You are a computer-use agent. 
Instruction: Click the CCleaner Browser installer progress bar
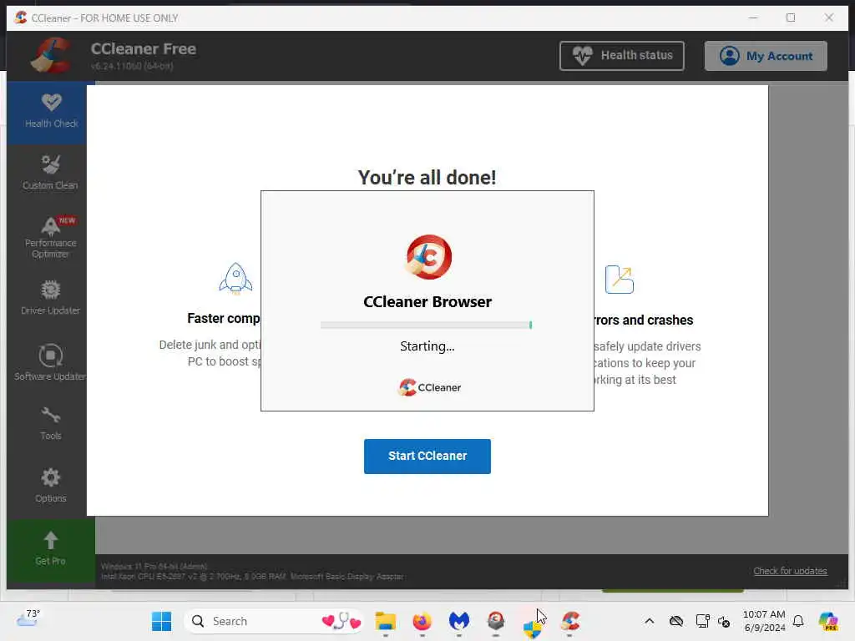(x=427, y=325)
